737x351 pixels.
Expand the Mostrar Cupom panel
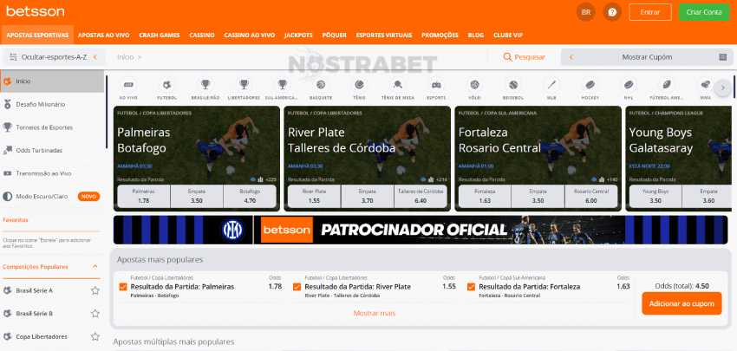pyautogui.click(x=647, y=57)
